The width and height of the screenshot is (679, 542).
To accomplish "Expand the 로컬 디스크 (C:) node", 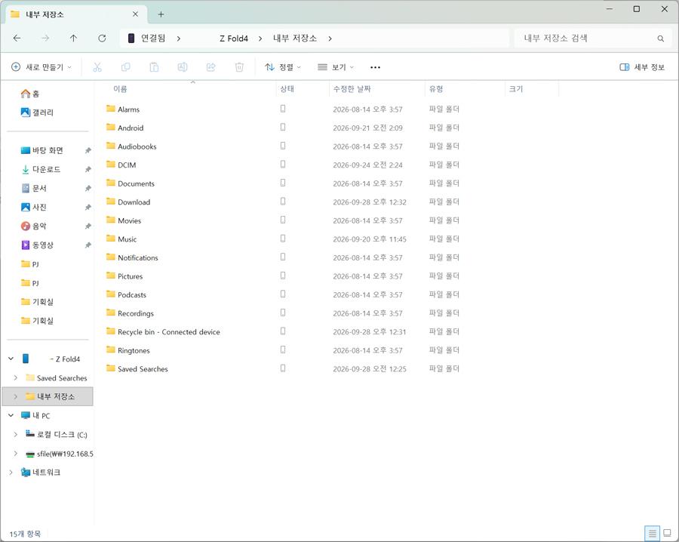I will pos(16,434).
